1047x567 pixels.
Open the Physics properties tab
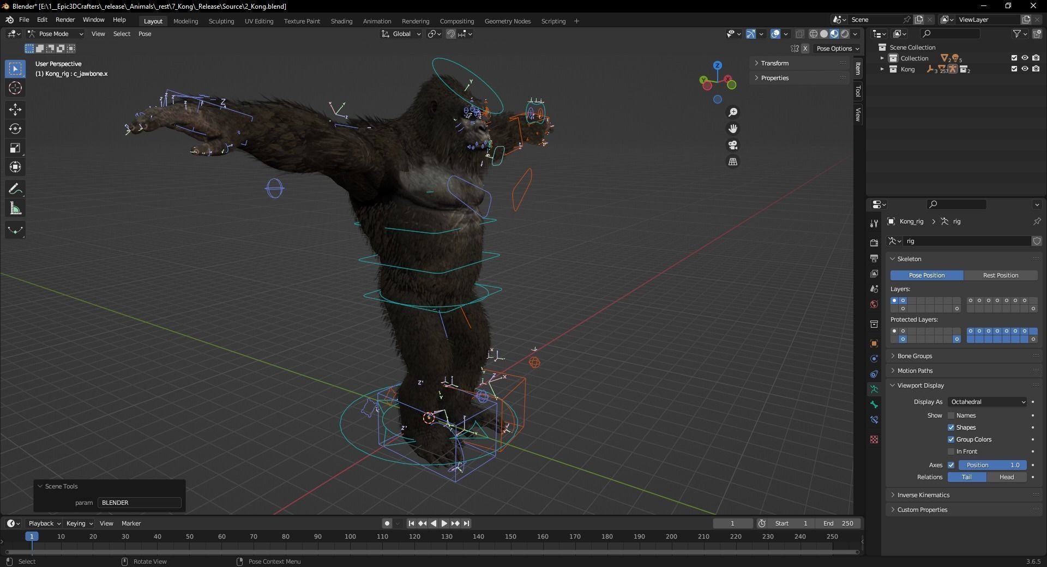(874, 359)
